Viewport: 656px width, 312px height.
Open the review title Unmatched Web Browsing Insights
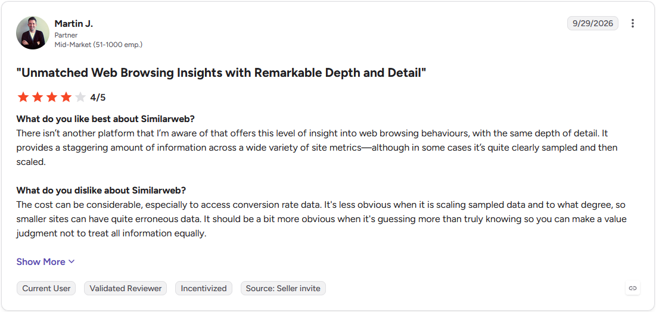(221, 73)
